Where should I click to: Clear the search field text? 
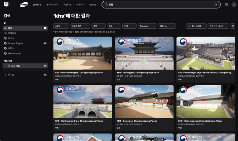[216, 5]
